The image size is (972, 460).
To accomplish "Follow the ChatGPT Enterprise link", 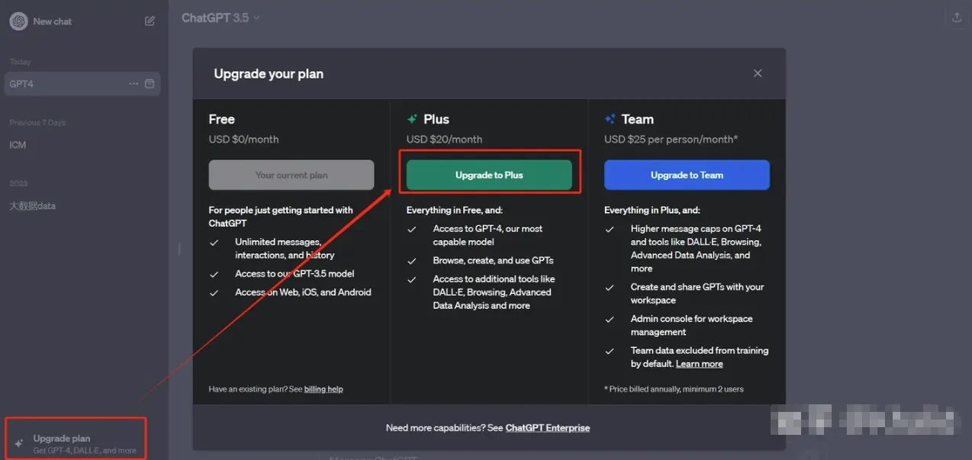I will coord(548,428).
